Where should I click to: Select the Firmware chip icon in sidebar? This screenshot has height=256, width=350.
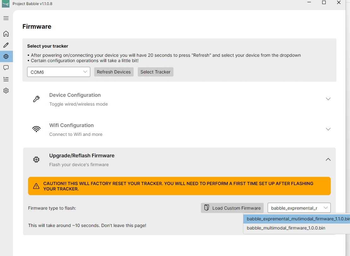(6, 56)
